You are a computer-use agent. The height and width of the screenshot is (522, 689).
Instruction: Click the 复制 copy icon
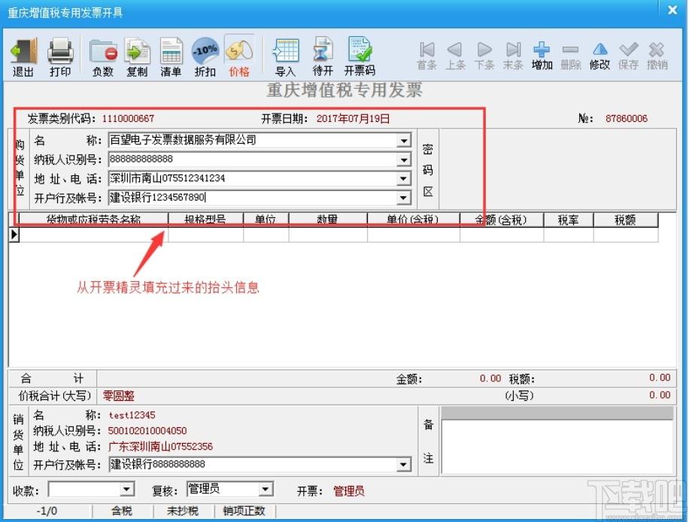click(137, 51)
